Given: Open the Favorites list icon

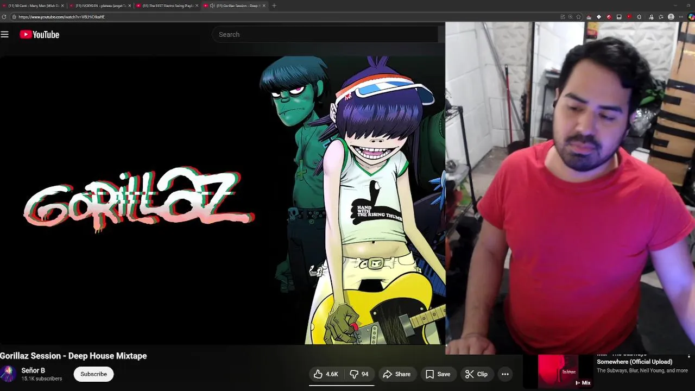Looking at the screenshot, I should [661, 17].
